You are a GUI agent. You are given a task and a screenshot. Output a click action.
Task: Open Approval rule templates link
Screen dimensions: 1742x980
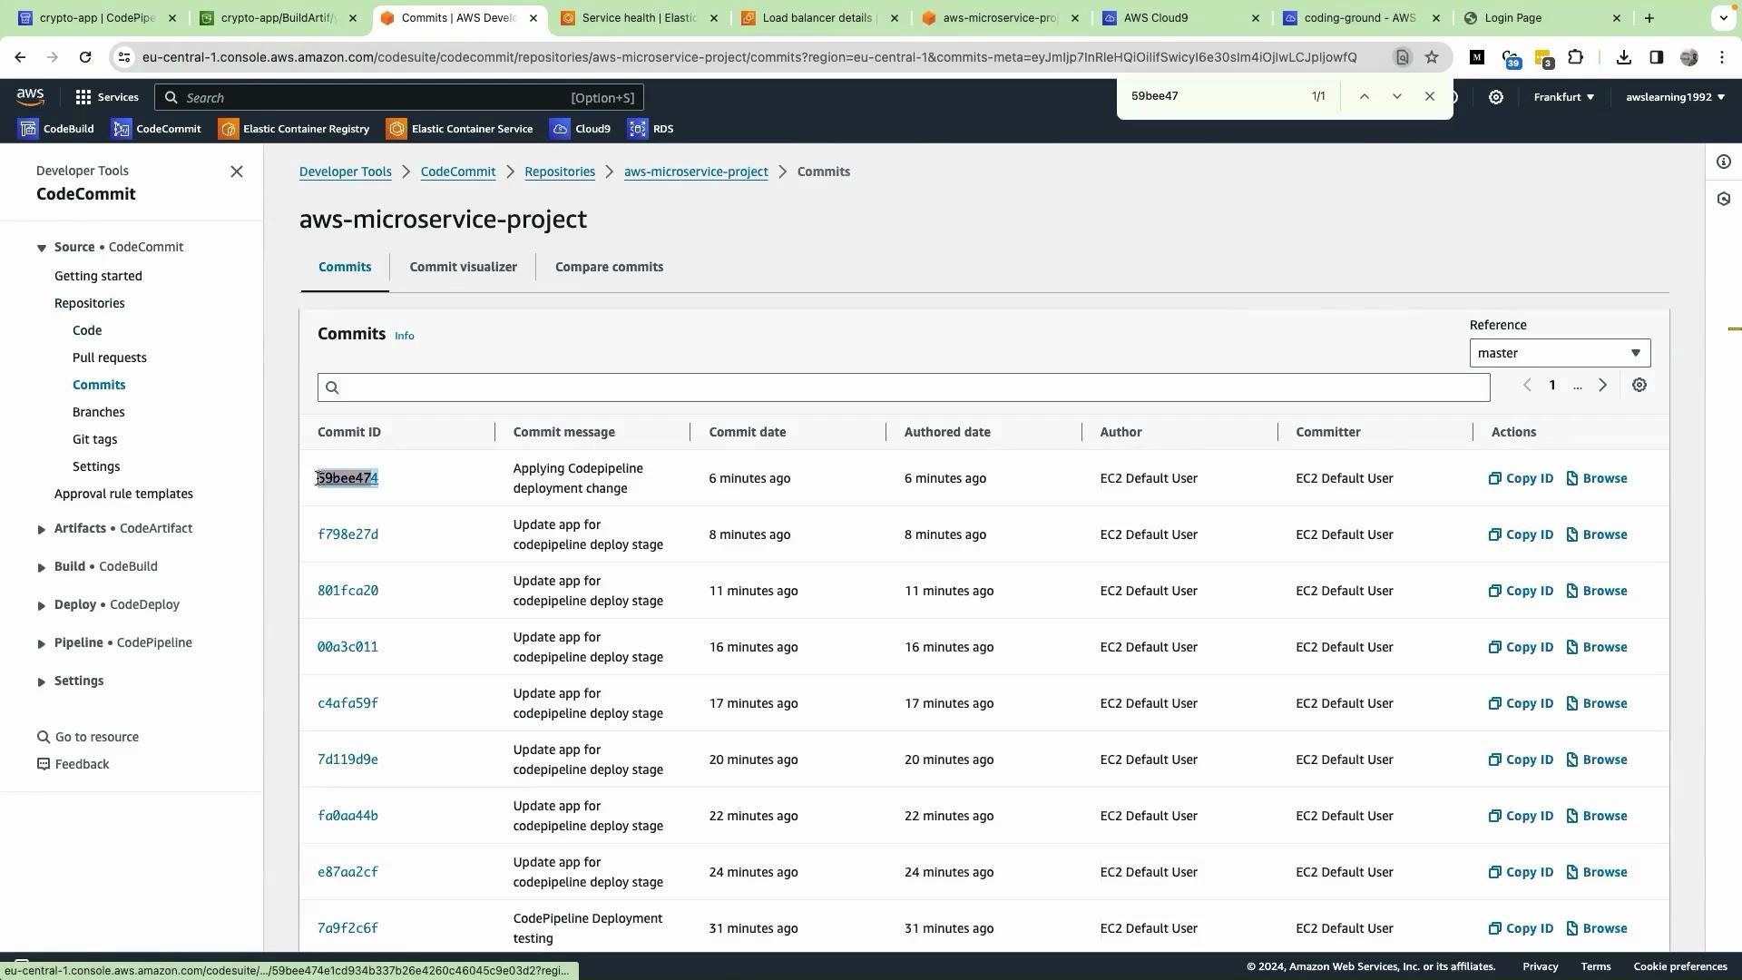coord(123,494)
